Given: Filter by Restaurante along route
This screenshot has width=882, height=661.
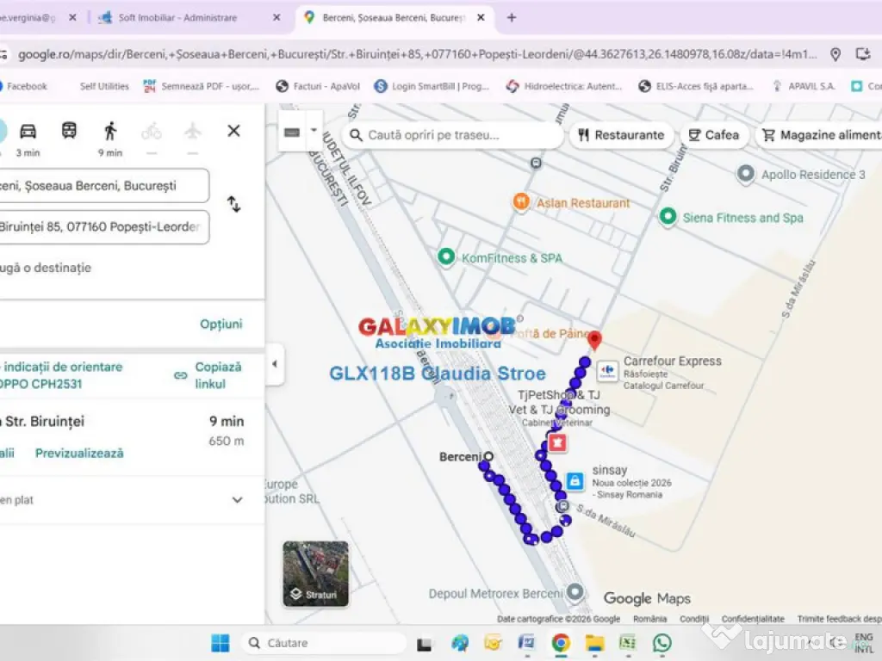Looking at the screenshot, I should 620,135.
